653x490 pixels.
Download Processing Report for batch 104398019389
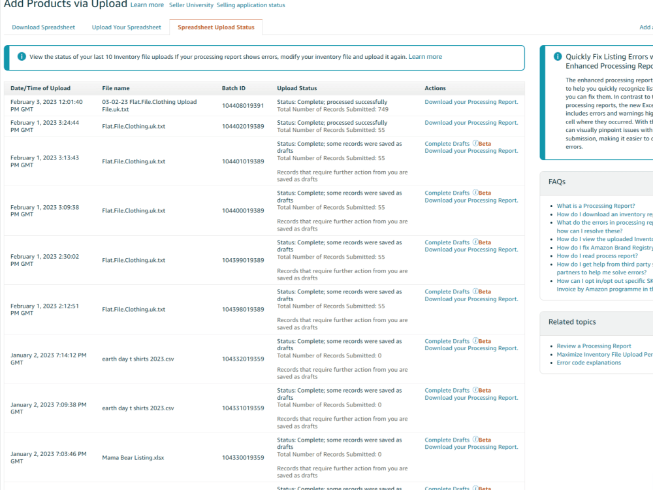click(471, 299)
